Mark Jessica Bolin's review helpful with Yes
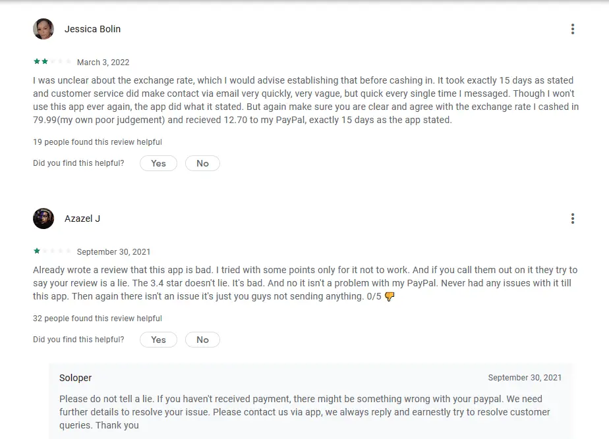609x439 pixels. pos(158,163)
